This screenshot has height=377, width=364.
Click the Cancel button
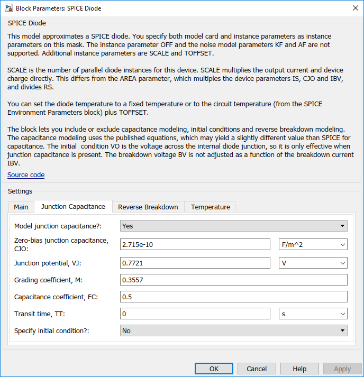(x=257, y=369)
